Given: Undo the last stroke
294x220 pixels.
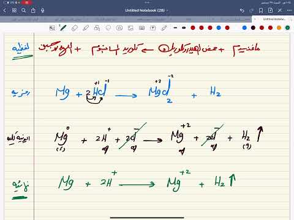Looking at the screenshot, I should click(x=242, y=10).
